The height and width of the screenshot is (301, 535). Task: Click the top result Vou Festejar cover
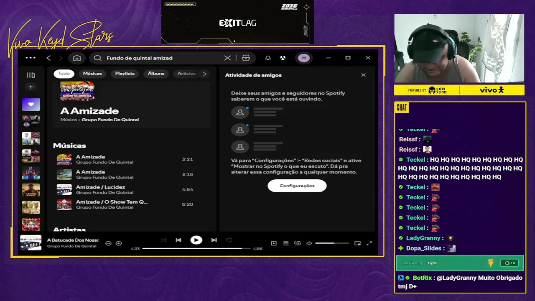pos(77,91)
